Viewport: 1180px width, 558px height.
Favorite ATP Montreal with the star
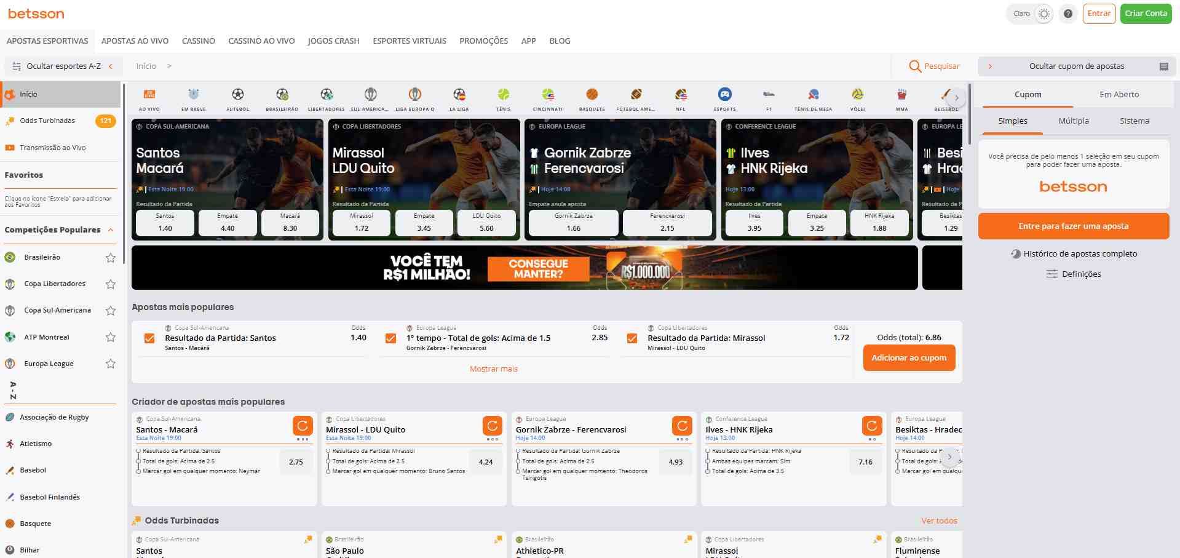pos(111,337)
